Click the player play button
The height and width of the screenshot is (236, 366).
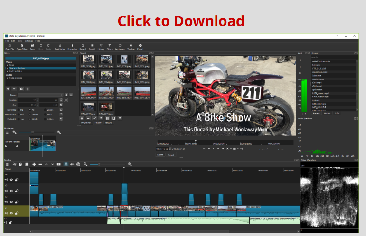click(x=213, y=149)
